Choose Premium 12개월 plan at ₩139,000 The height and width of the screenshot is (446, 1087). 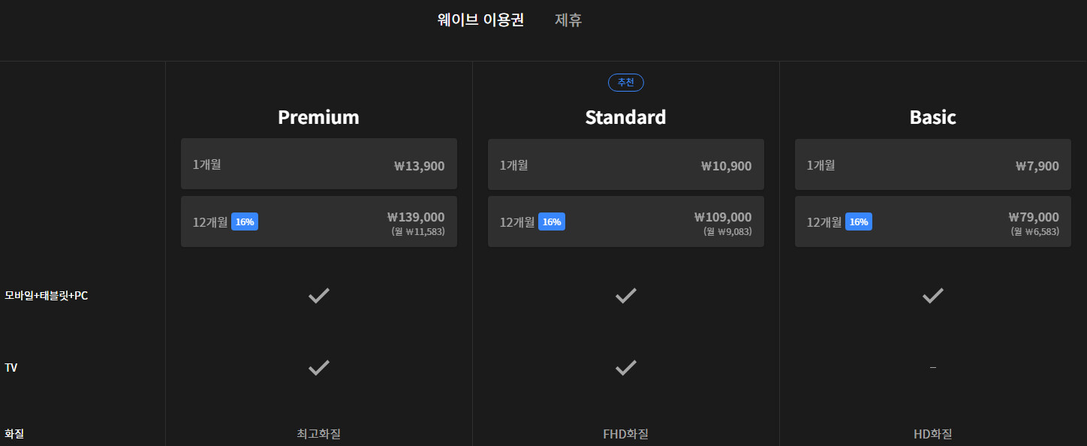(x=318, y=221)
